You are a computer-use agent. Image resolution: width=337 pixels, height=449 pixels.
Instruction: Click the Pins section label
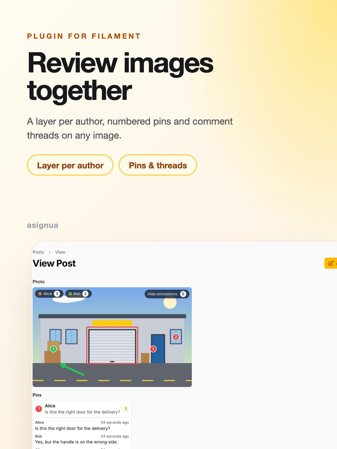click(37, 395)
